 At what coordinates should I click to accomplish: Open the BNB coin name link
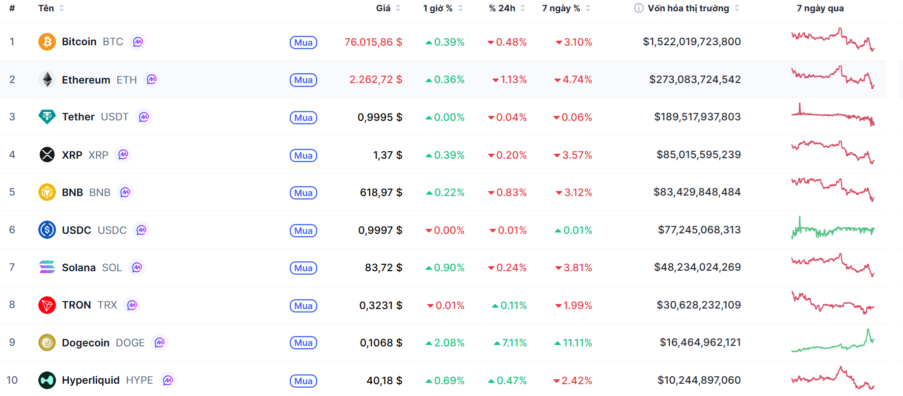pos(73,193)
